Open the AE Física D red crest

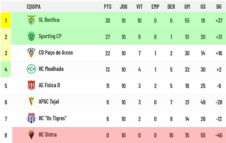click(31, 85)
